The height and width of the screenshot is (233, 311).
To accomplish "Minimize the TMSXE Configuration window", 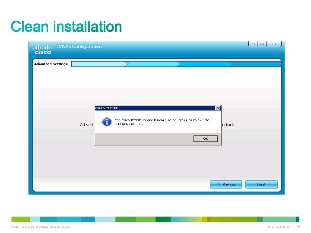I will click(253, 44).
